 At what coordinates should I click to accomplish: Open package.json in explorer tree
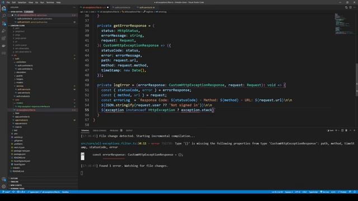20,154
